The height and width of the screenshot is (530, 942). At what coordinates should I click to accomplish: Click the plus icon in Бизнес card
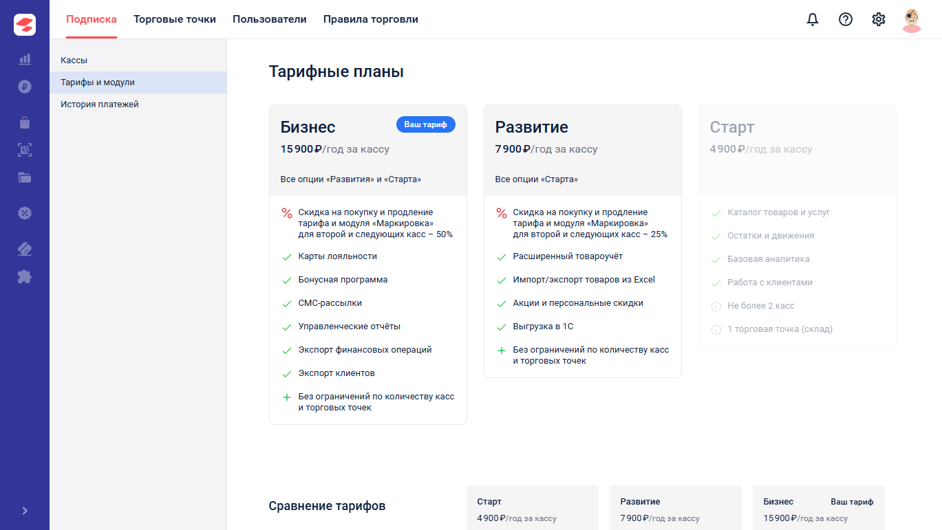[287, 397]
